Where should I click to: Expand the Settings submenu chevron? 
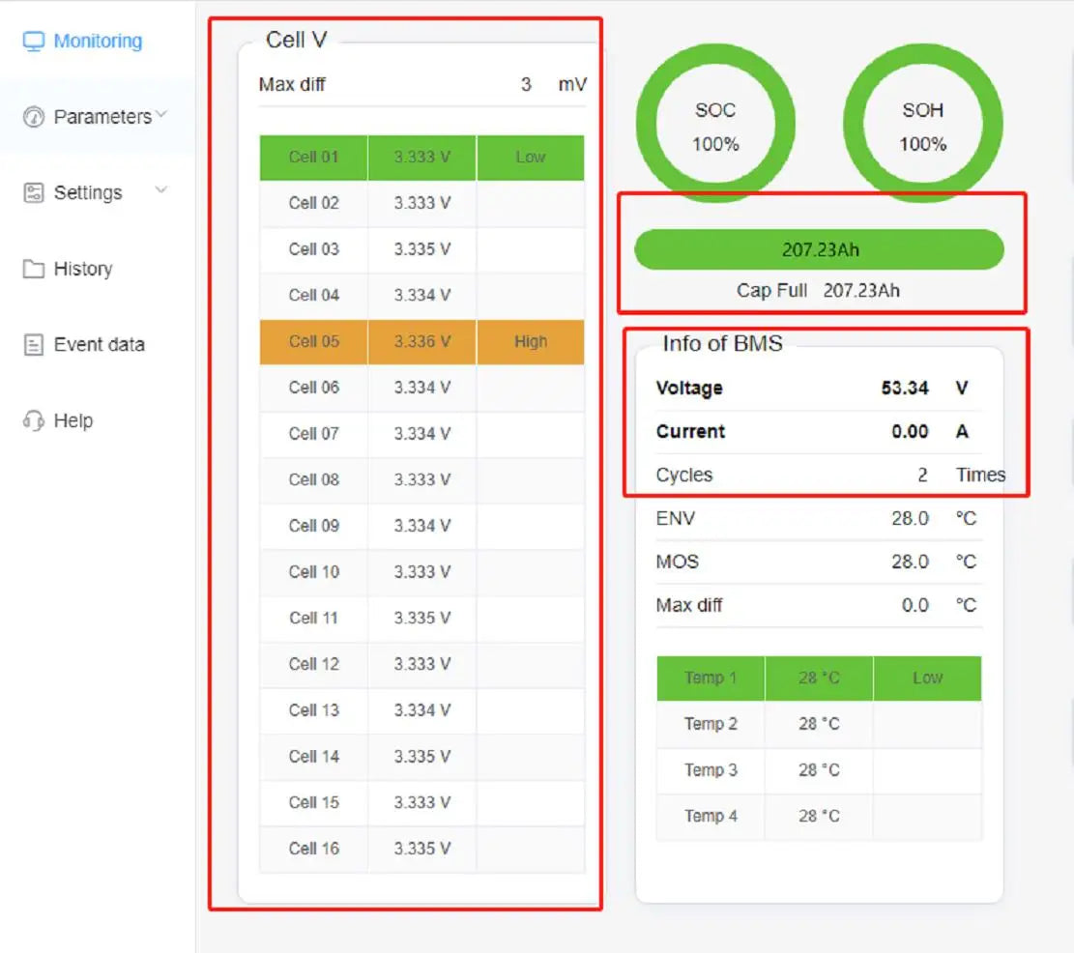pos(161,190)
